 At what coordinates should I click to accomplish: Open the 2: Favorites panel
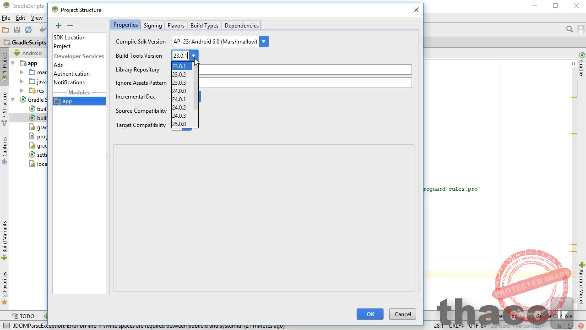pos(4,284)
